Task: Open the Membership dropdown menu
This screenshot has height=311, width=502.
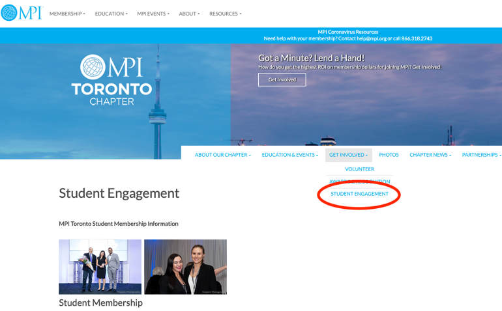Action: coord(67,14)
